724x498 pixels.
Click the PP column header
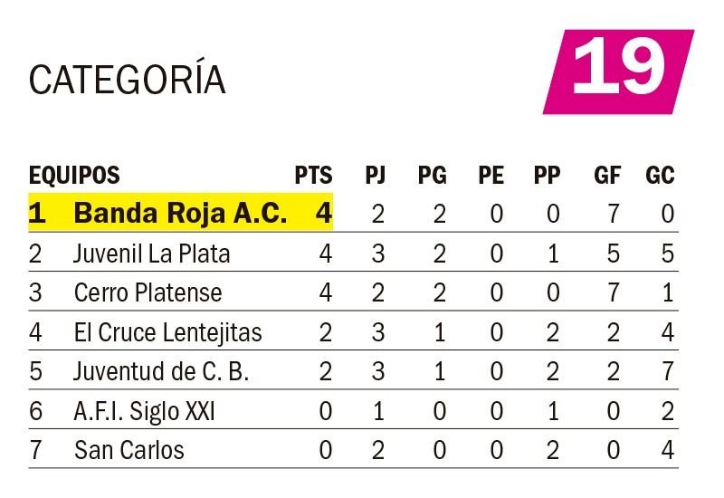pyautogui.click(x=548, y=175)
